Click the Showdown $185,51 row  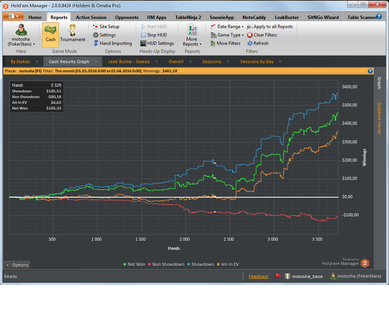[37, 91]
